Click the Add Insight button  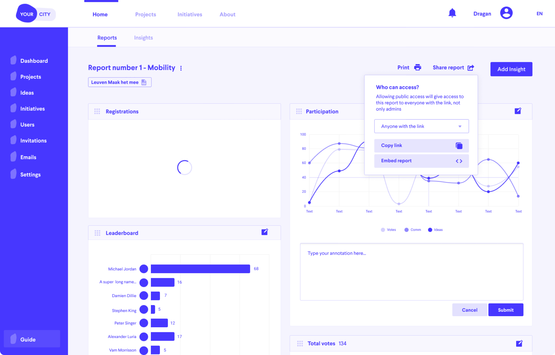click(x=511, y=69)
